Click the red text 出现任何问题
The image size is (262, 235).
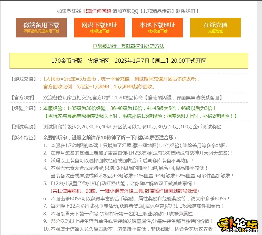tap(97, 11)
